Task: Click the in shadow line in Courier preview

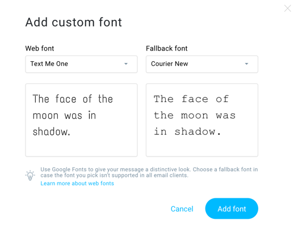Action: click(187, 131)
